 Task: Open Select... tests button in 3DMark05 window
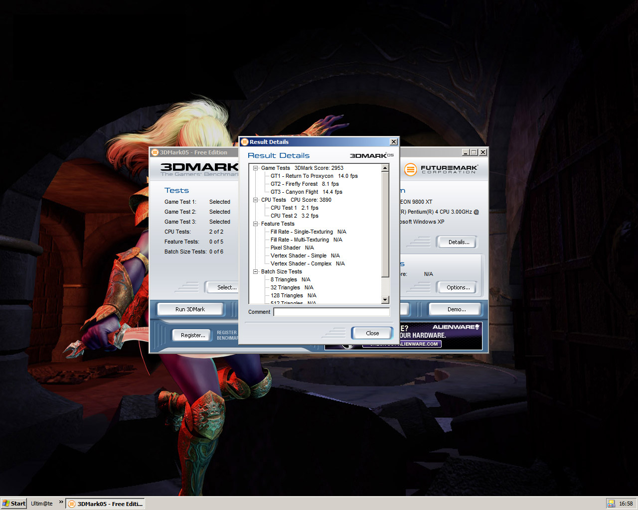(222, 287)
